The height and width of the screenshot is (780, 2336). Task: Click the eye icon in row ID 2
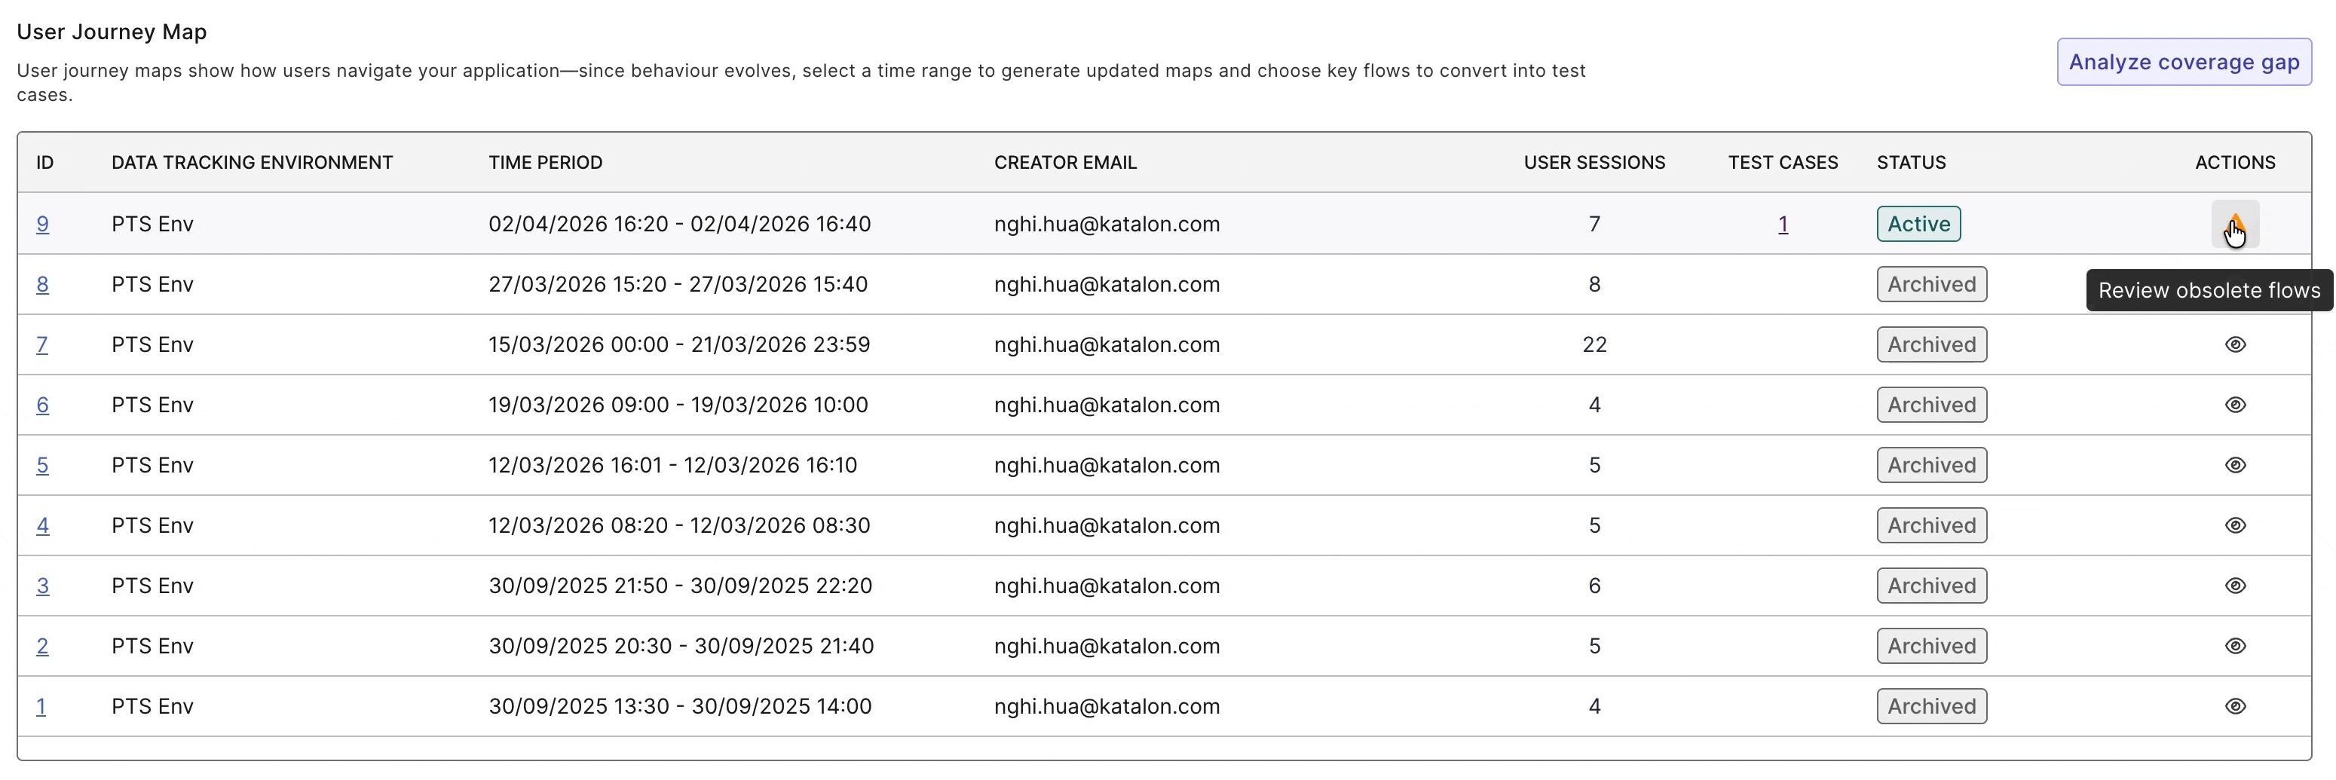(2234, 646)
